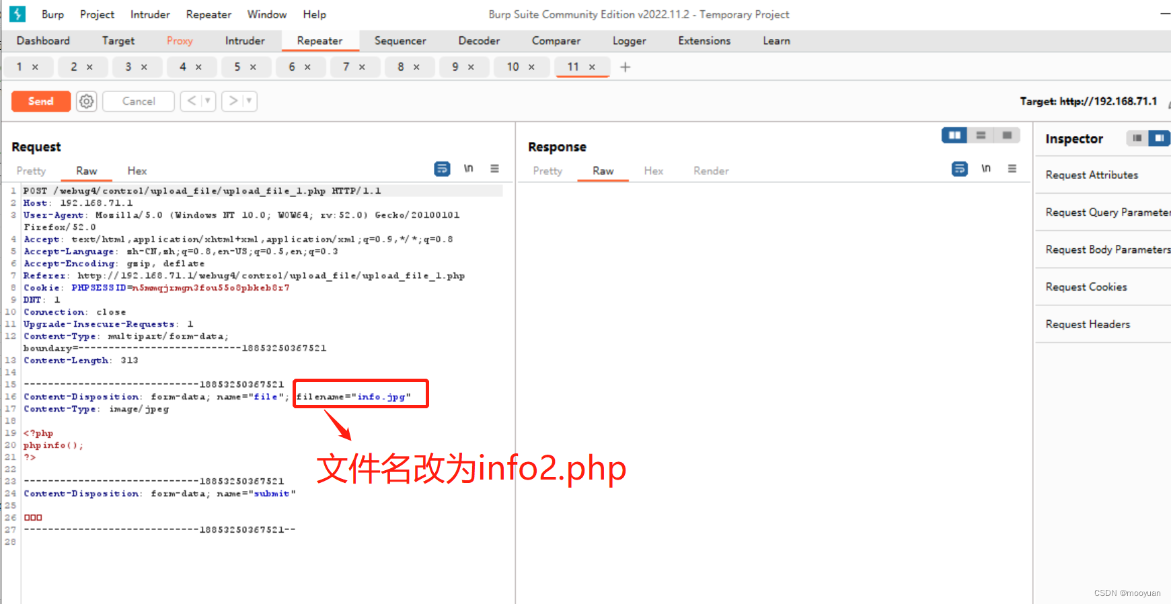
Task: Toggle non-printable characters in Response panel
Action: tap(986, 169)
